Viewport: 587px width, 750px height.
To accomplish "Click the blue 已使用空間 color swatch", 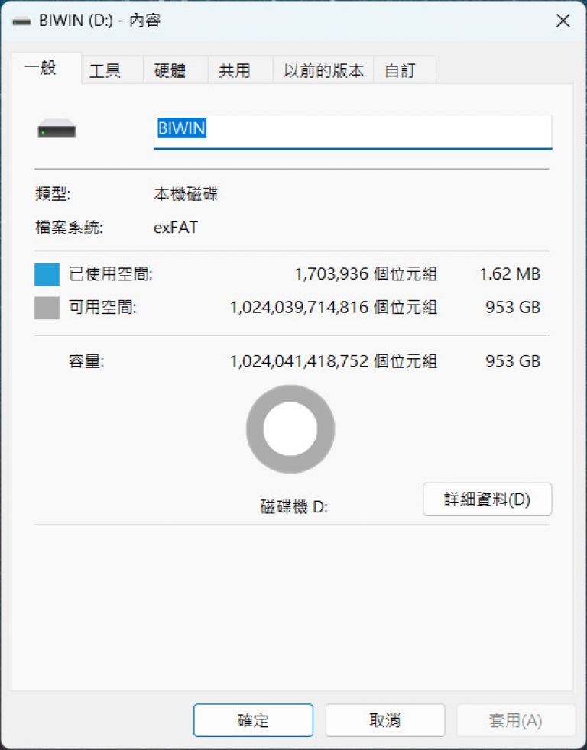I will [x=47, y=274].
